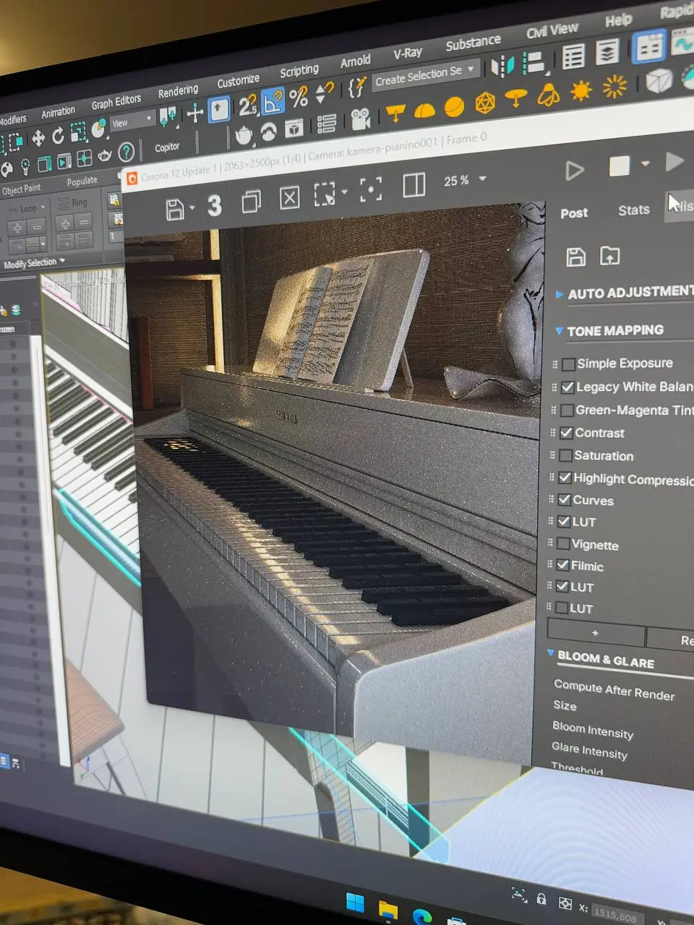Open the V-Ray menu
Viewport: 694px width, 925px height.
click(407, 53)
